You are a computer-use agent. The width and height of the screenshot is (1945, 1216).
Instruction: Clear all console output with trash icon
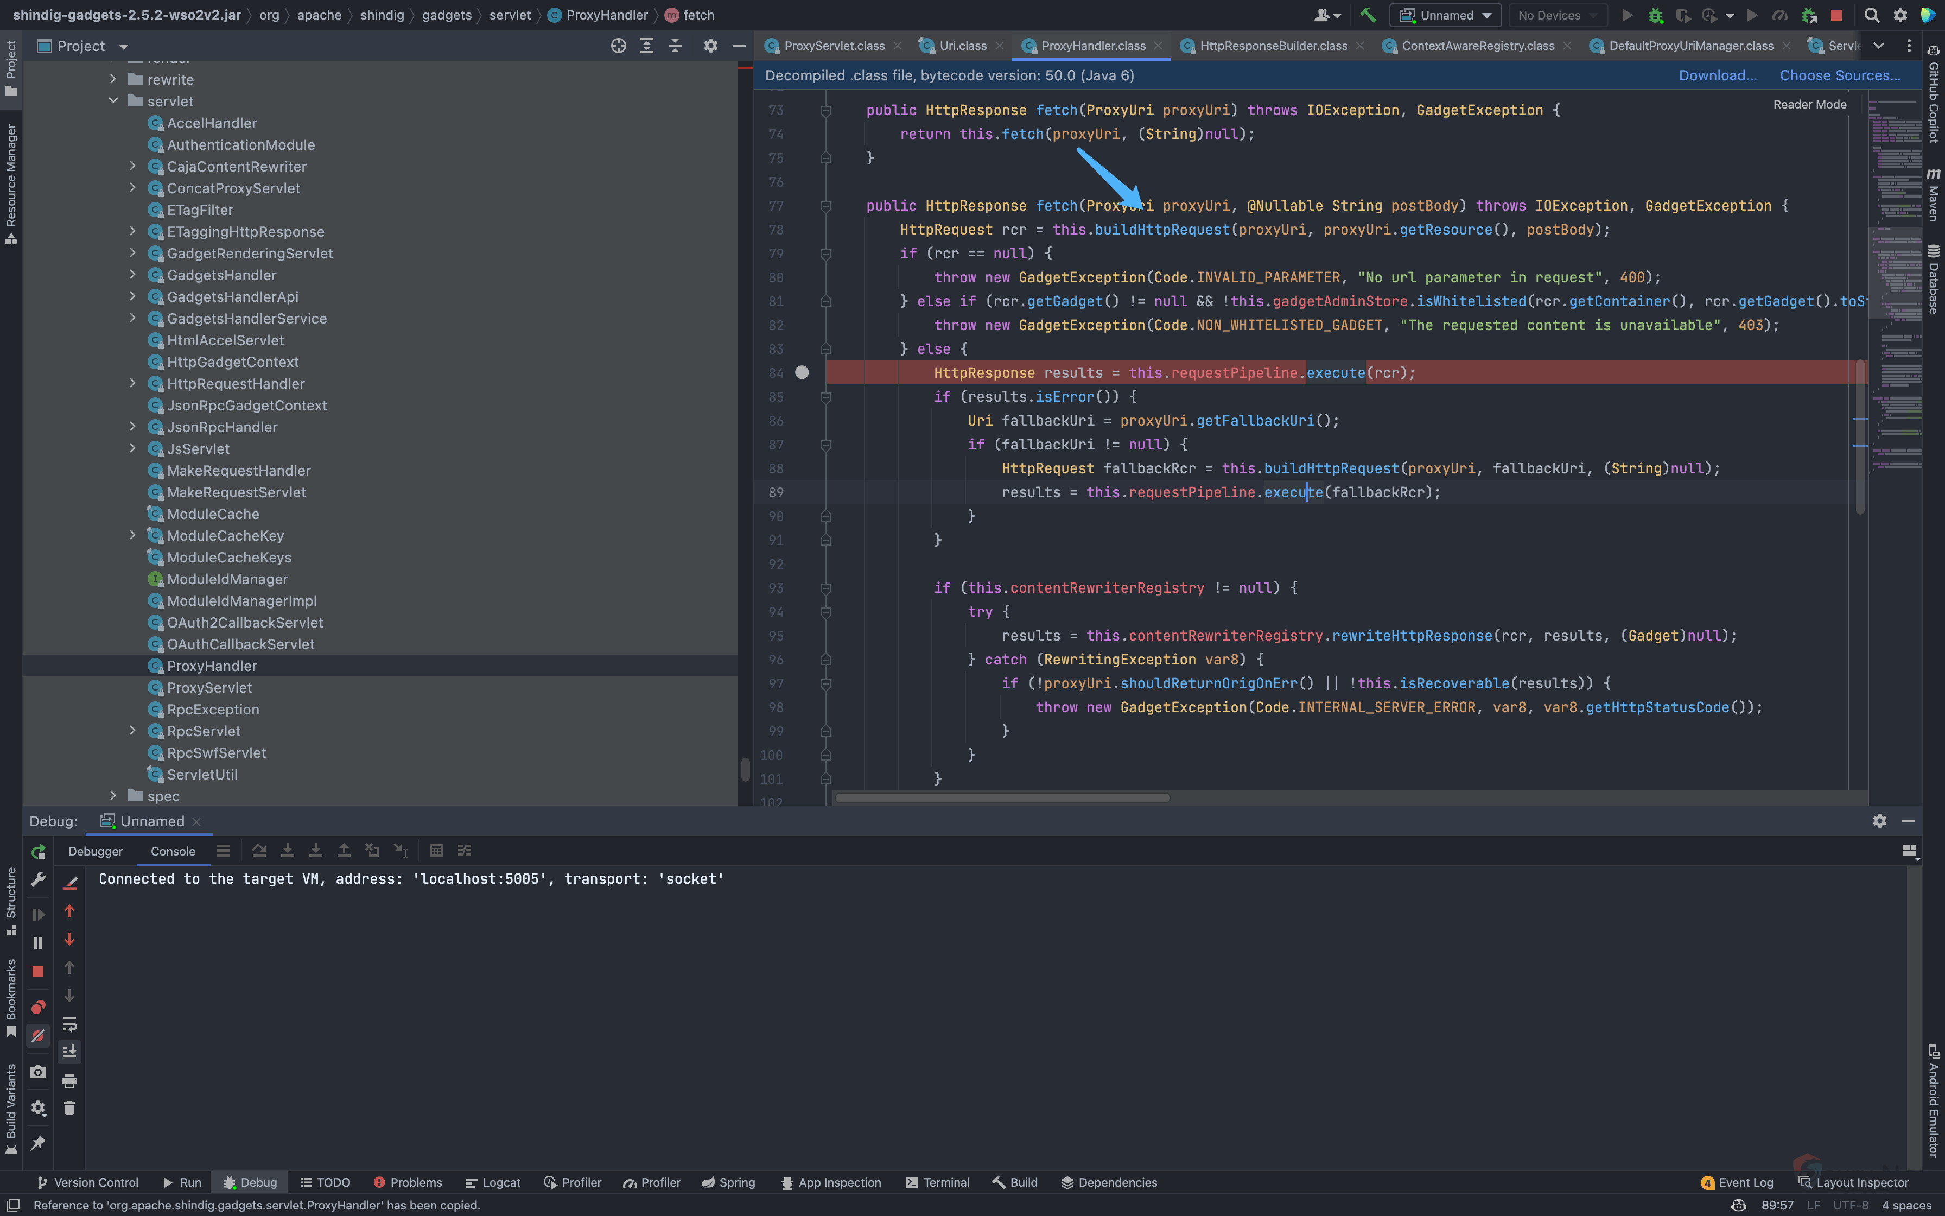point(69,1108)
